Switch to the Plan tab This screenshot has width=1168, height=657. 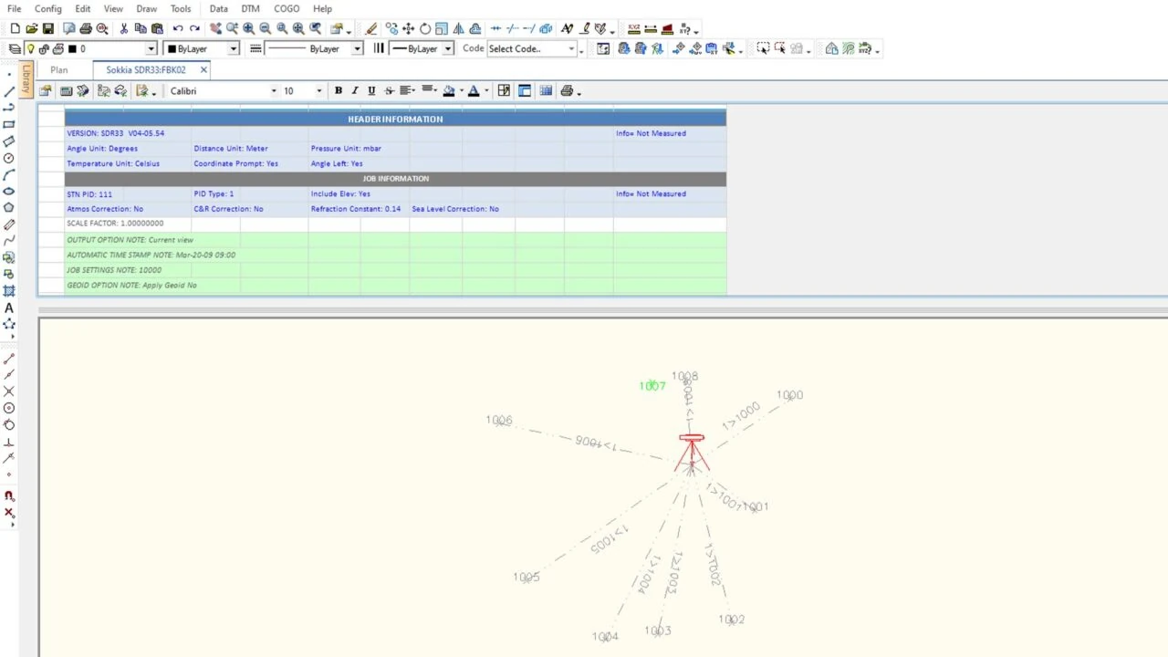(58, 69)
